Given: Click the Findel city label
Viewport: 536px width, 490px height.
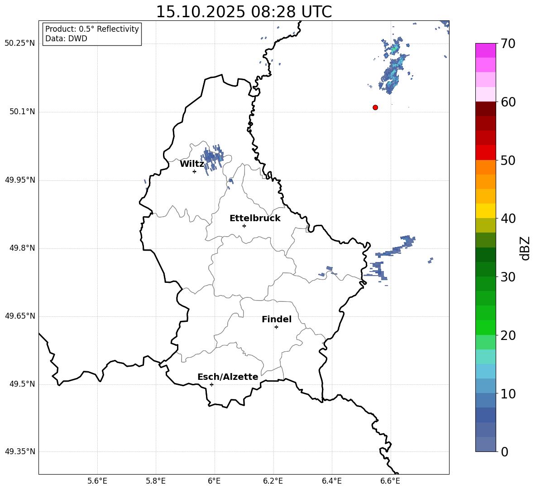Looking at the screenshot, I should tap(277, 319).
